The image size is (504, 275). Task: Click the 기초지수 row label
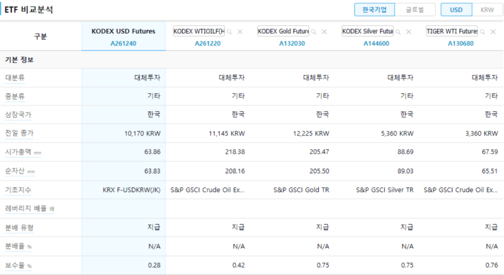coord(18,190)
